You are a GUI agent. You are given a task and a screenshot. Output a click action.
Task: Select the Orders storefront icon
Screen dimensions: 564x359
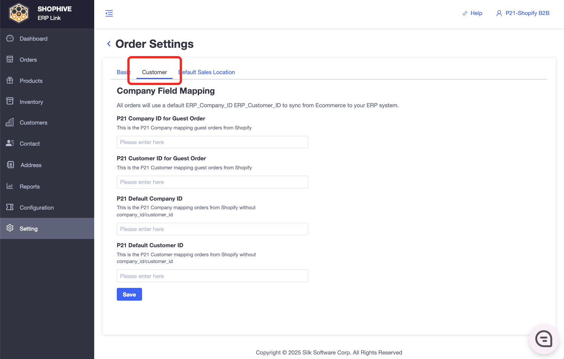click(x=10, y=59)
